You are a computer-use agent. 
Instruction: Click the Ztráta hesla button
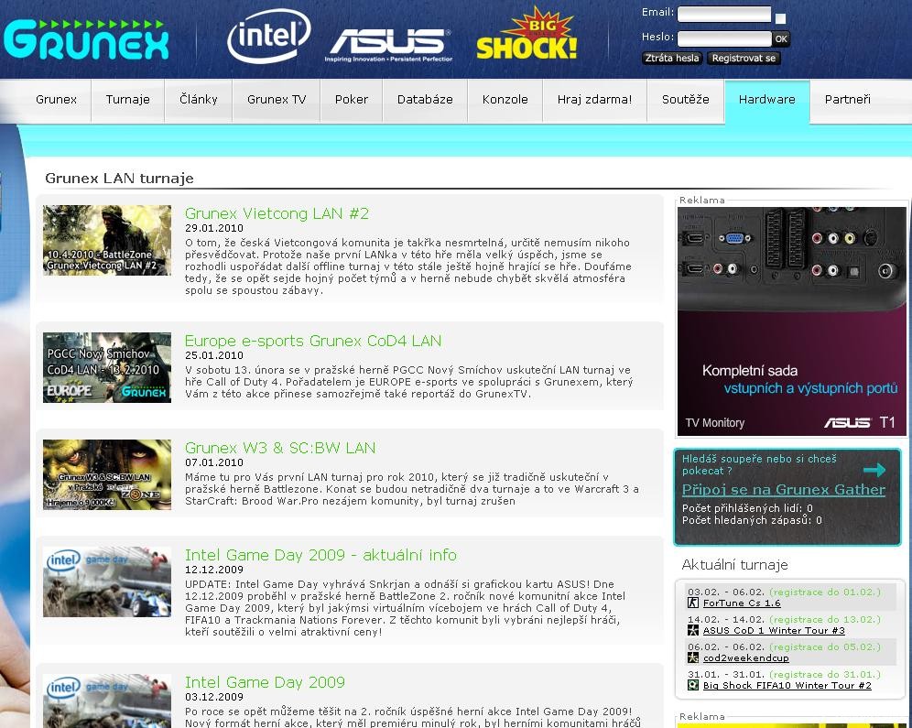point(672,58)
